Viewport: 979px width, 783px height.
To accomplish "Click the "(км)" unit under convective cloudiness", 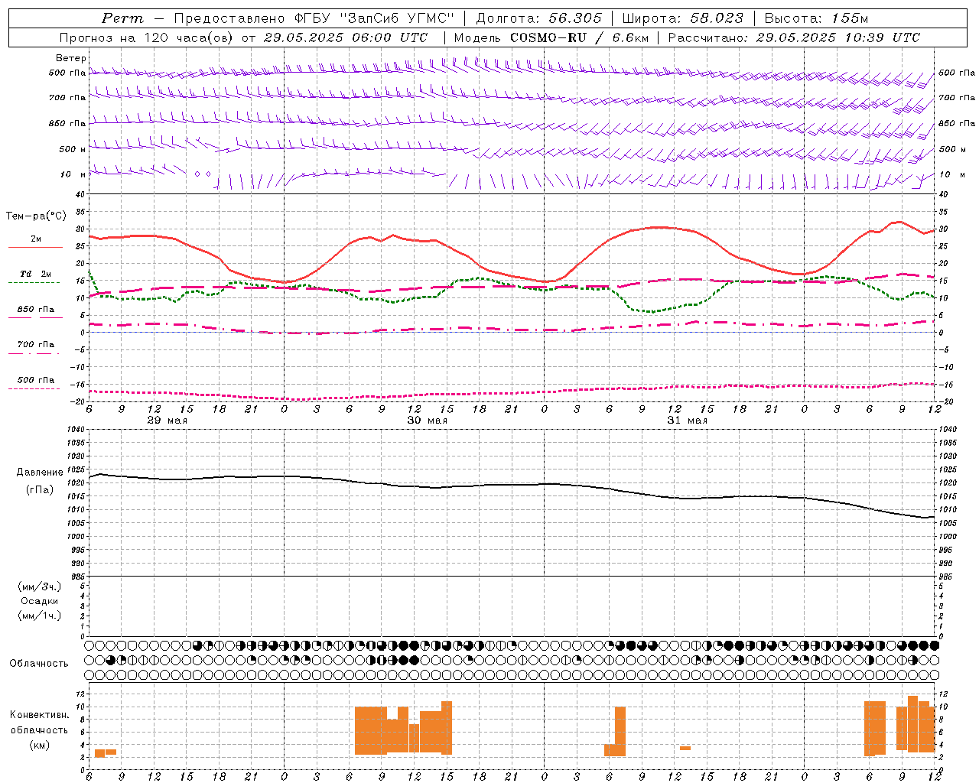I will click(x=39, y=745).
